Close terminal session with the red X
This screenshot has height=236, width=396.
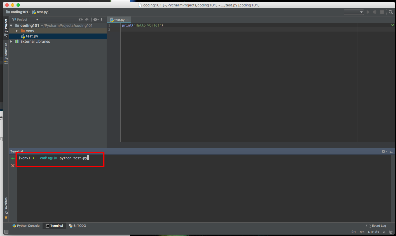pos(13,166)
